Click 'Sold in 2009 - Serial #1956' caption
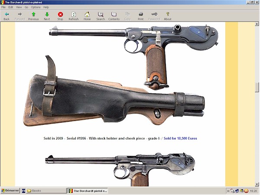Image resolution: width=260 pixels, height=195 pixels. 65,138
